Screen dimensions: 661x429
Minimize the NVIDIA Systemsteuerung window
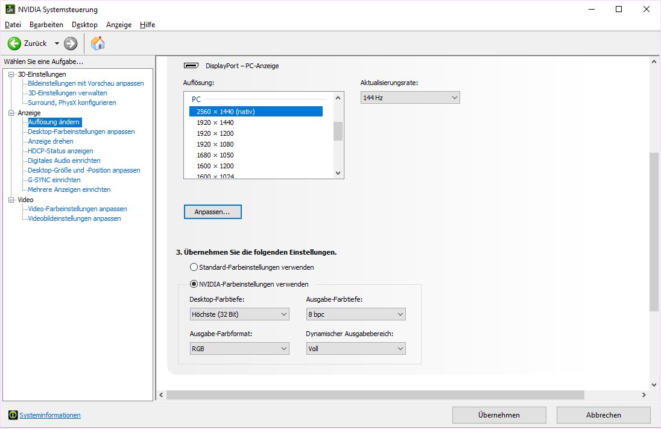592,9
